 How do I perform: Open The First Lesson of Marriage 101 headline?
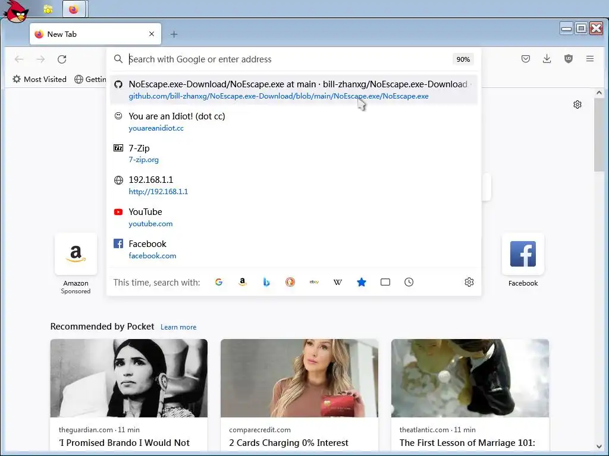[x=467, y=443]
